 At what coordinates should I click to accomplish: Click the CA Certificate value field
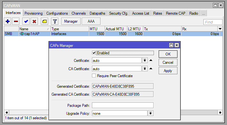tap(117, 69)
